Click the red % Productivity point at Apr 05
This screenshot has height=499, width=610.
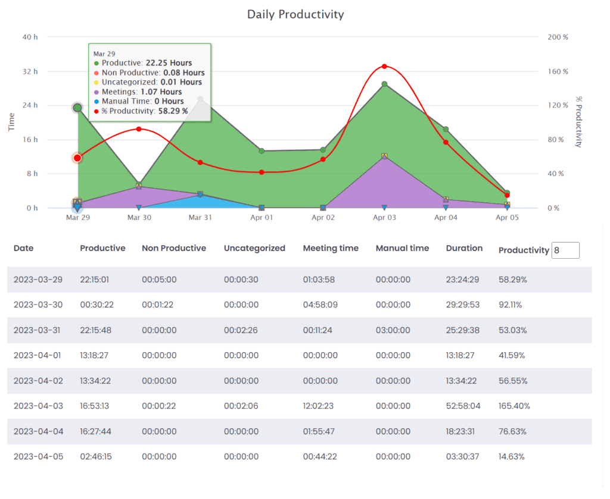[507, 195]
